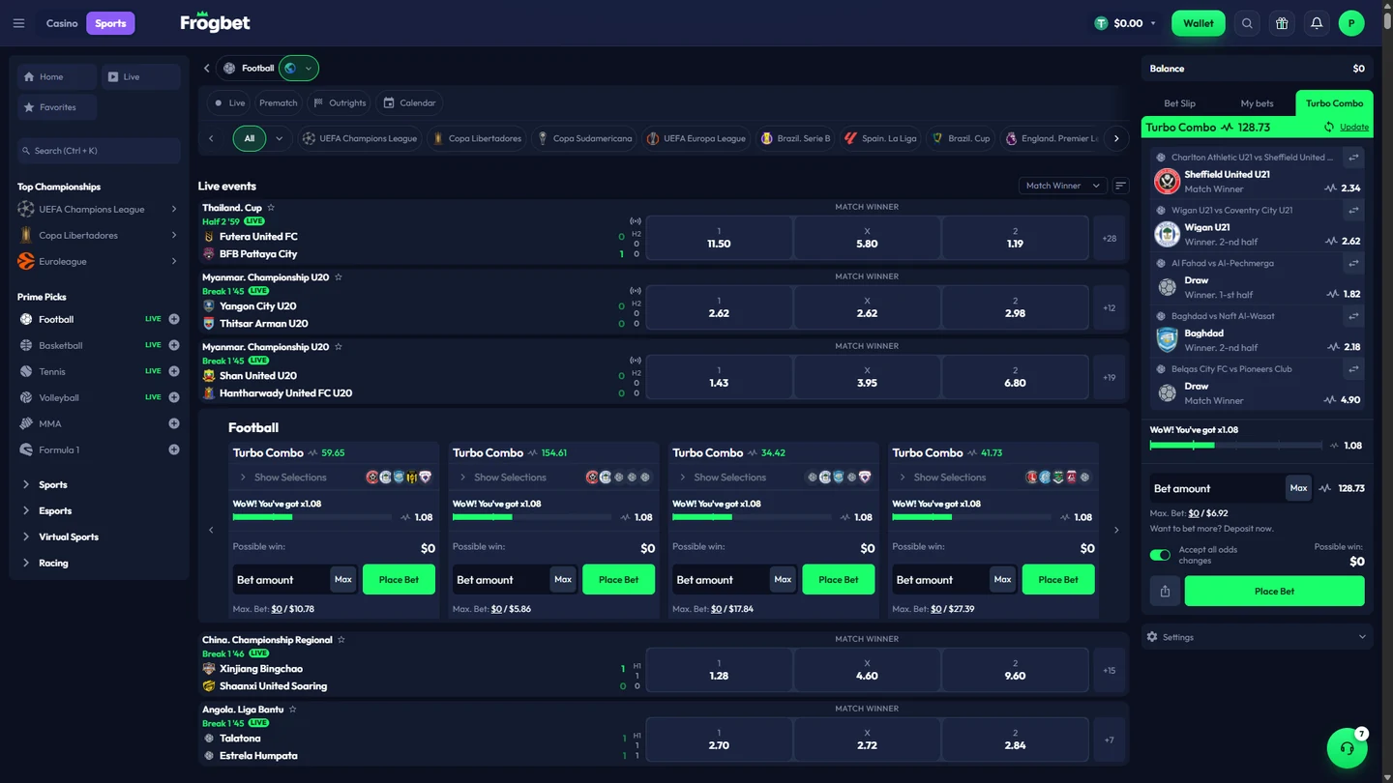Open the Match Winner market dropdown

click(x=1063, y=186)
